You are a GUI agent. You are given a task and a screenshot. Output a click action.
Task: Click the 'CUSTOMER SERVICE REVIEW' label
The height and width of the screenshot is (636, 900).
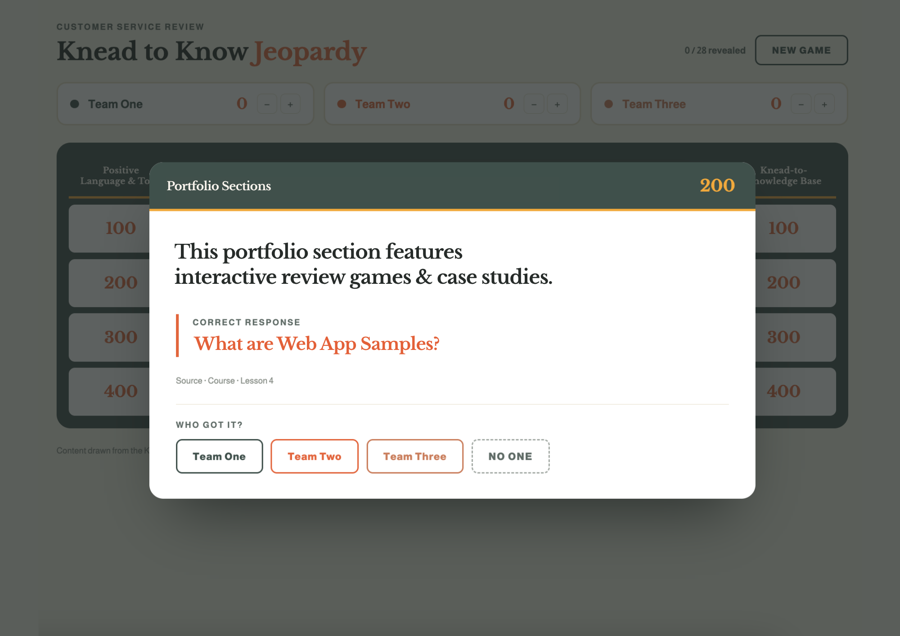130,27
